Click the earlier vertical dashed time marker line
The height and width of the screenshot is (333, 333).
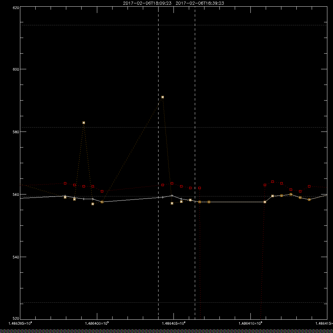159,163
